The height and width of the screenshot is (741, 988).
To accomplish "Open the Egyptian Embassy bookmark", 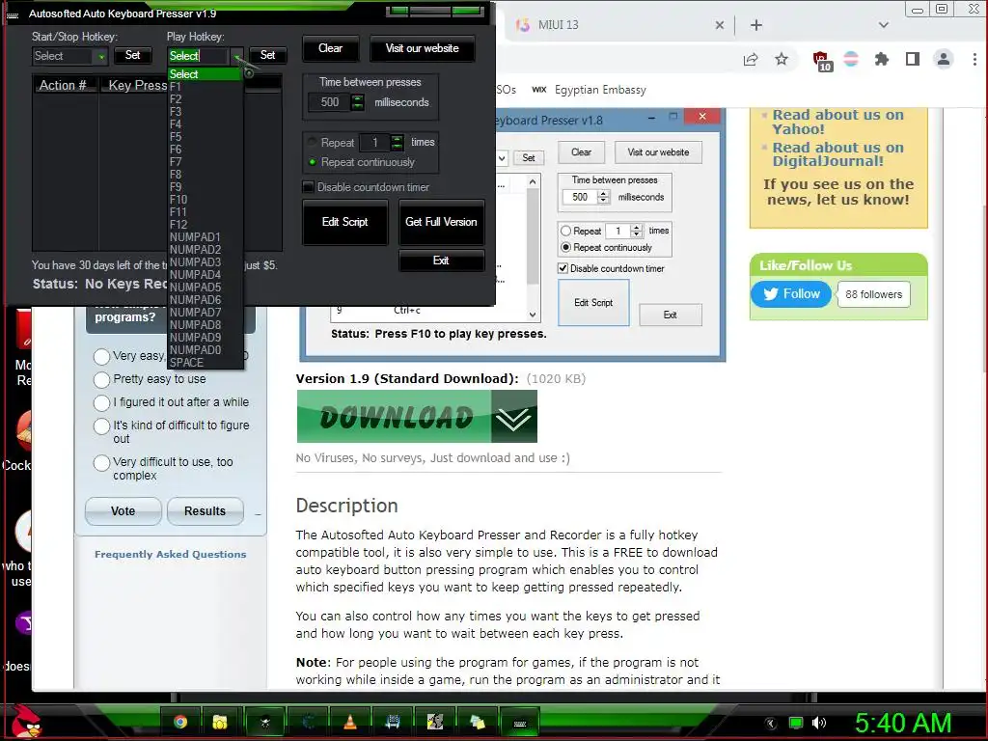I will pyautogui.click(x=600, y=90).
